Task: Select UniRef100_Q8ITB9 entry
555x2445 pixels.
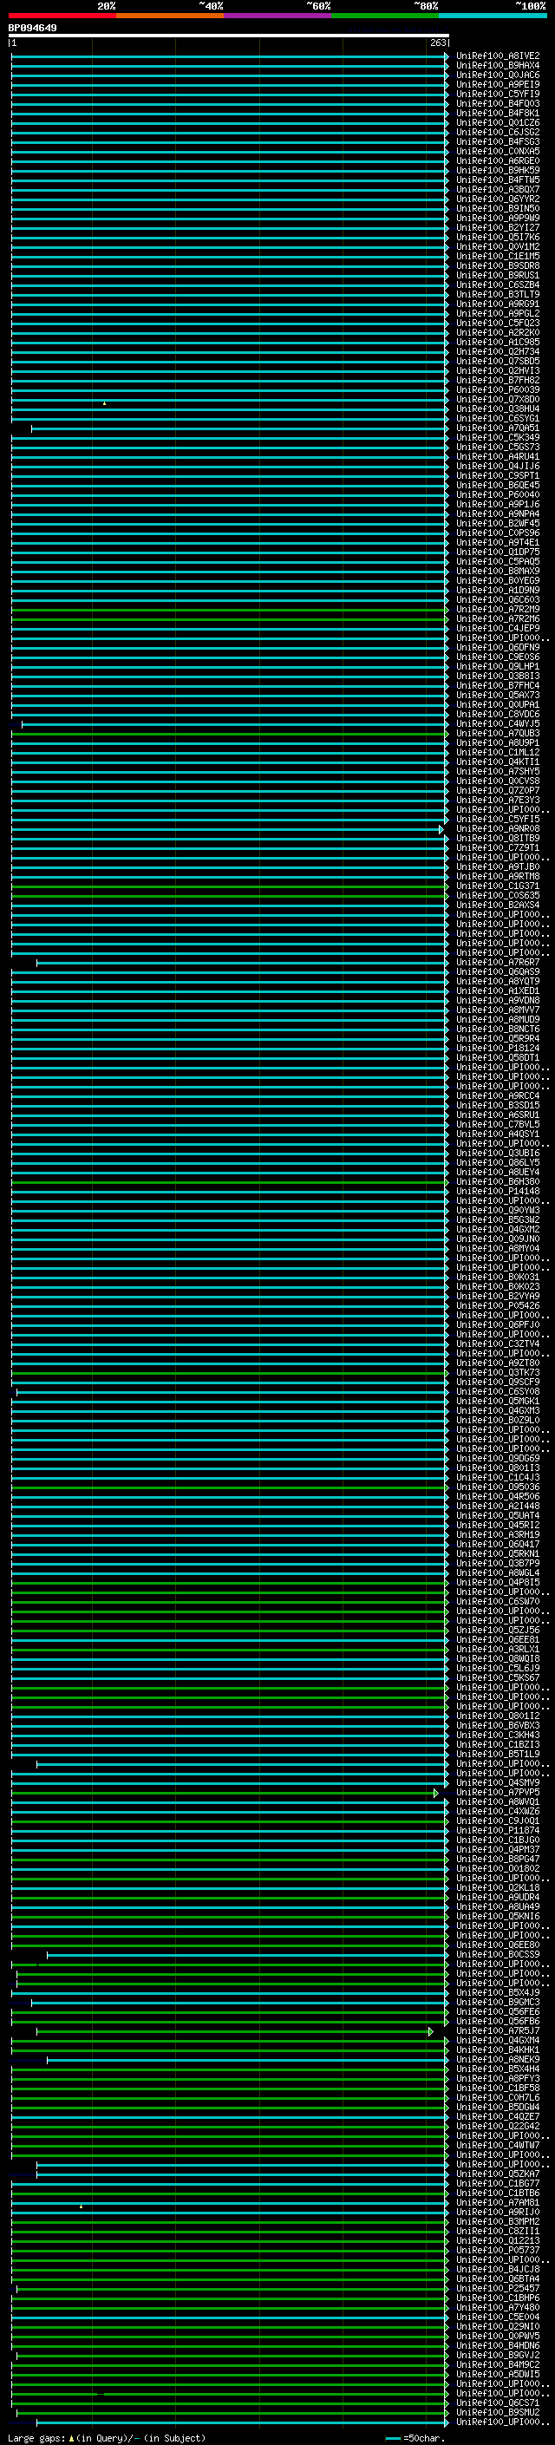Action: click(x=497, y=839)
